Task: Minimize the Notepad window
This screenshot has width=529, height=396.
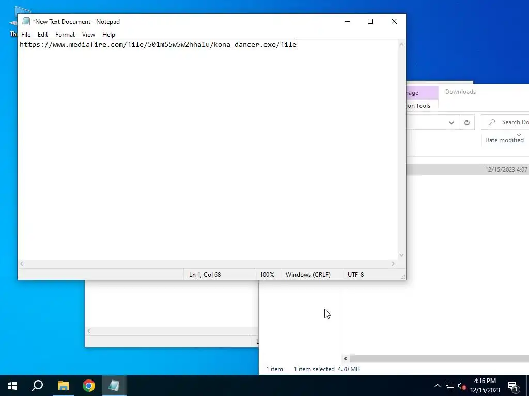Action: pyautogui.click(x=347, y=21)
